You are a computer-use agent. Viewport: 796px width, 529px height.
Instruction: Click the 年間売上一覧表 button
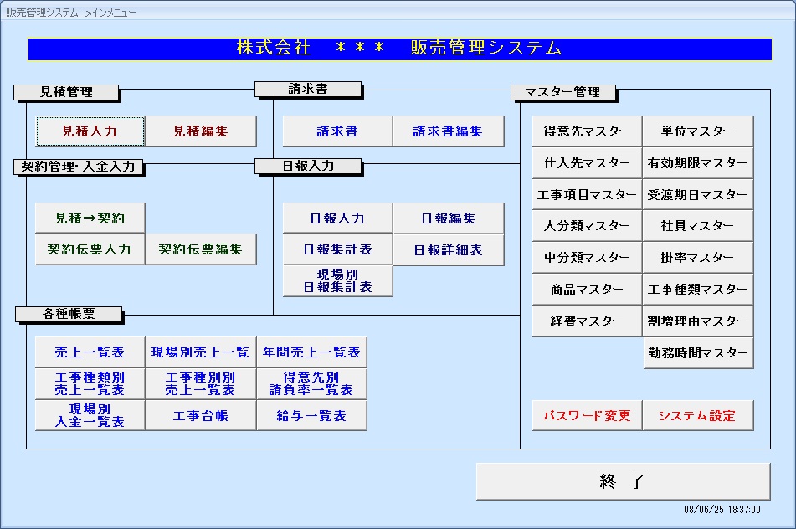point(311,352)
